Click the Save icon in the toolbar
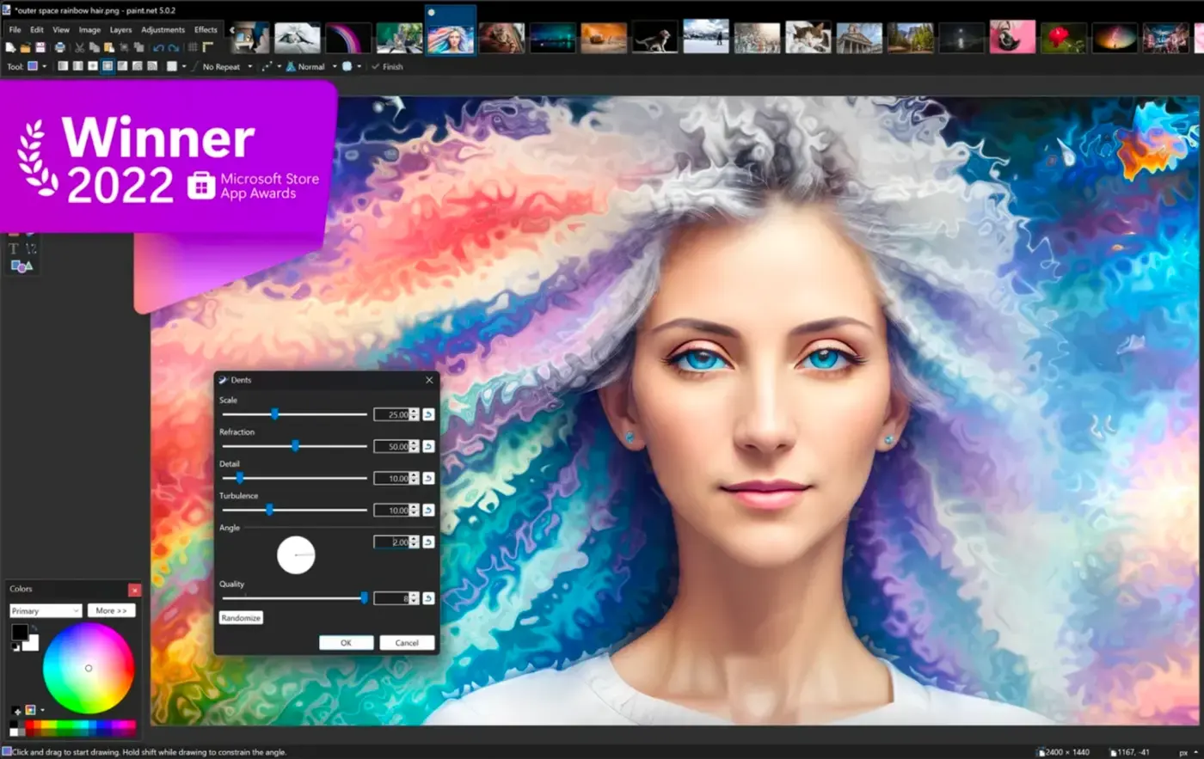This screenshot has height=759, width=1204. [x=40, y=47]
